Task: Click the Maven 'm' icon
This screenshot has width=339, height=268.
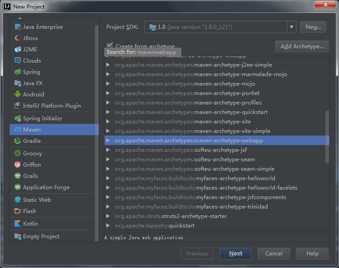Action: (x=18, y=129)
